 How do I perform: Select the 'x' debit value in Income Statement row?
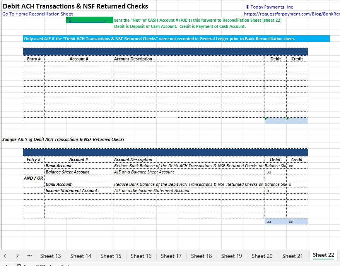276,190
